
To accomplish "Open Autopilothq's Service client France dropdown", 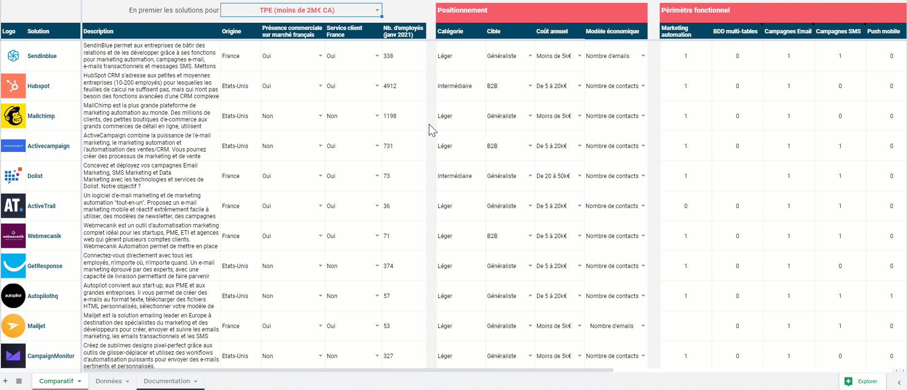I will coord(377,296).
